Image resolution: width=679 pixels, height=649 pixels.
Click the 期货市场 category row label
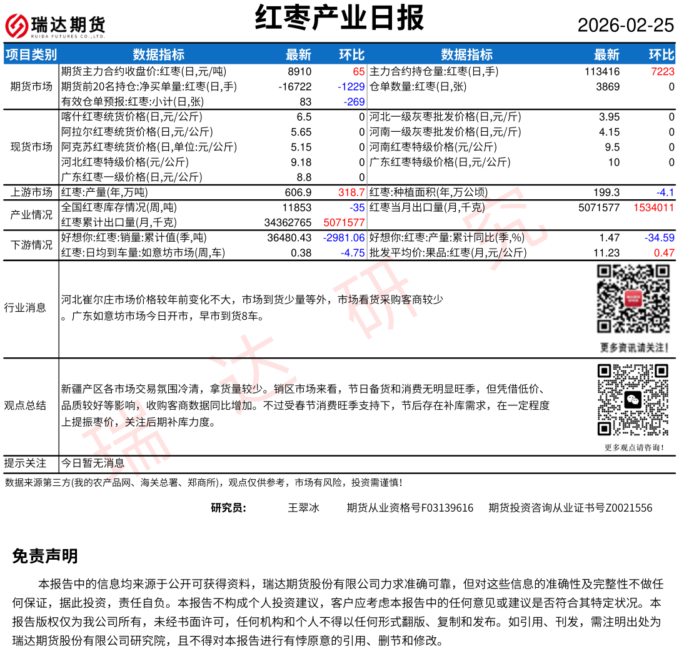click(x=31, y=86)
